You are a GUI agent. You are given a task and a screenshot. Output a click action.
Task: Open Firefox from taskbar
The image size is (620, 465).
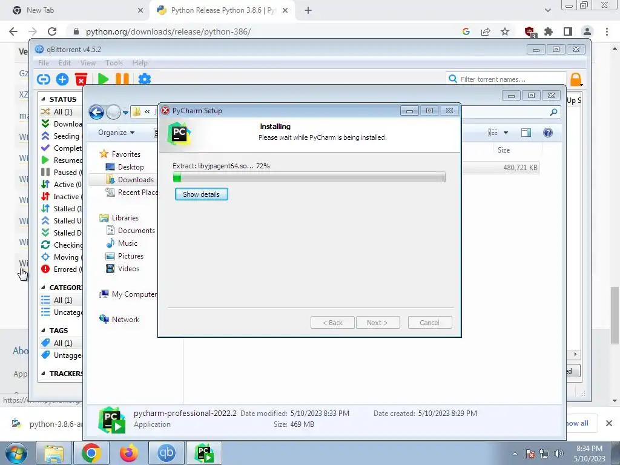coord(128,453)
